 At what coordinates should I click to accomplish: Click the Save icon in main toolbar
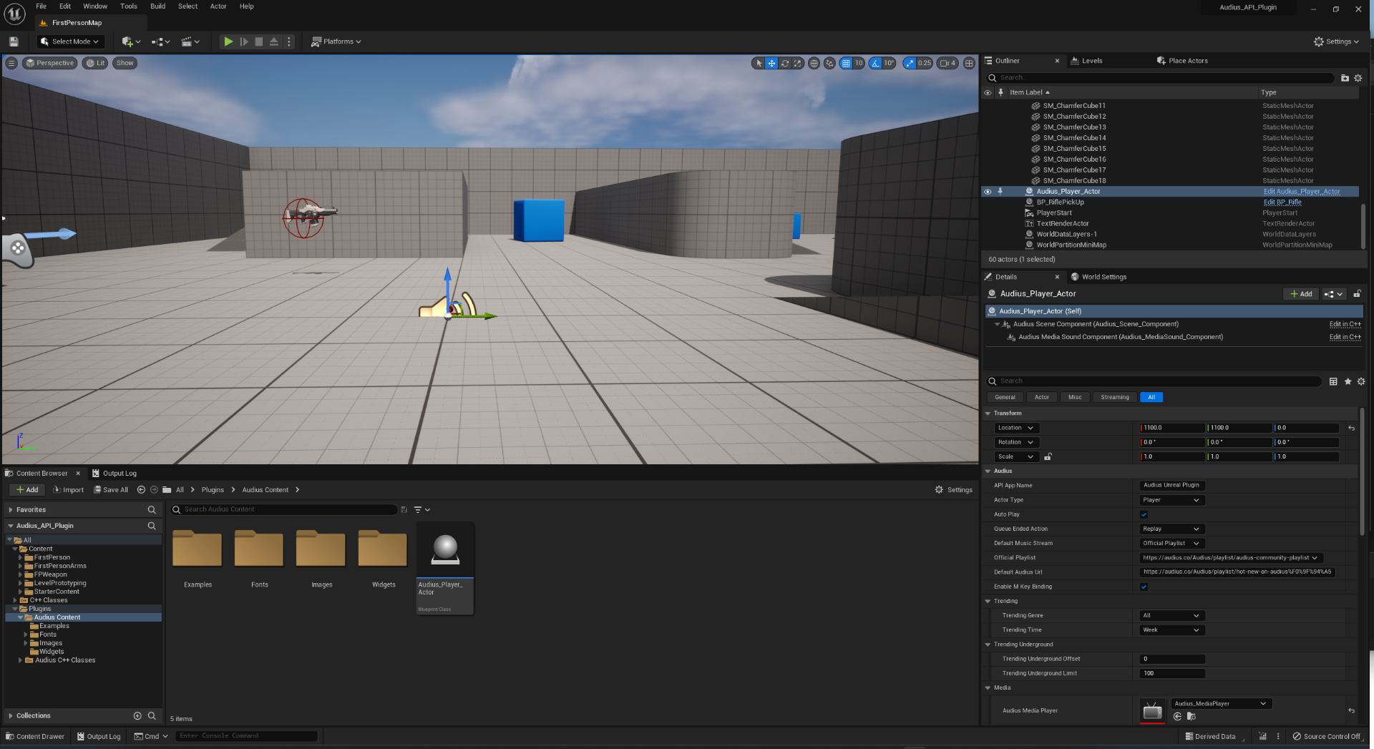pos(14,41)
